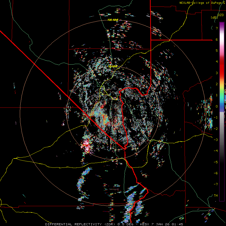Click the -5 dB legend tick label
The height and width of the screenshot is (226, 226).
pos(216,162)
